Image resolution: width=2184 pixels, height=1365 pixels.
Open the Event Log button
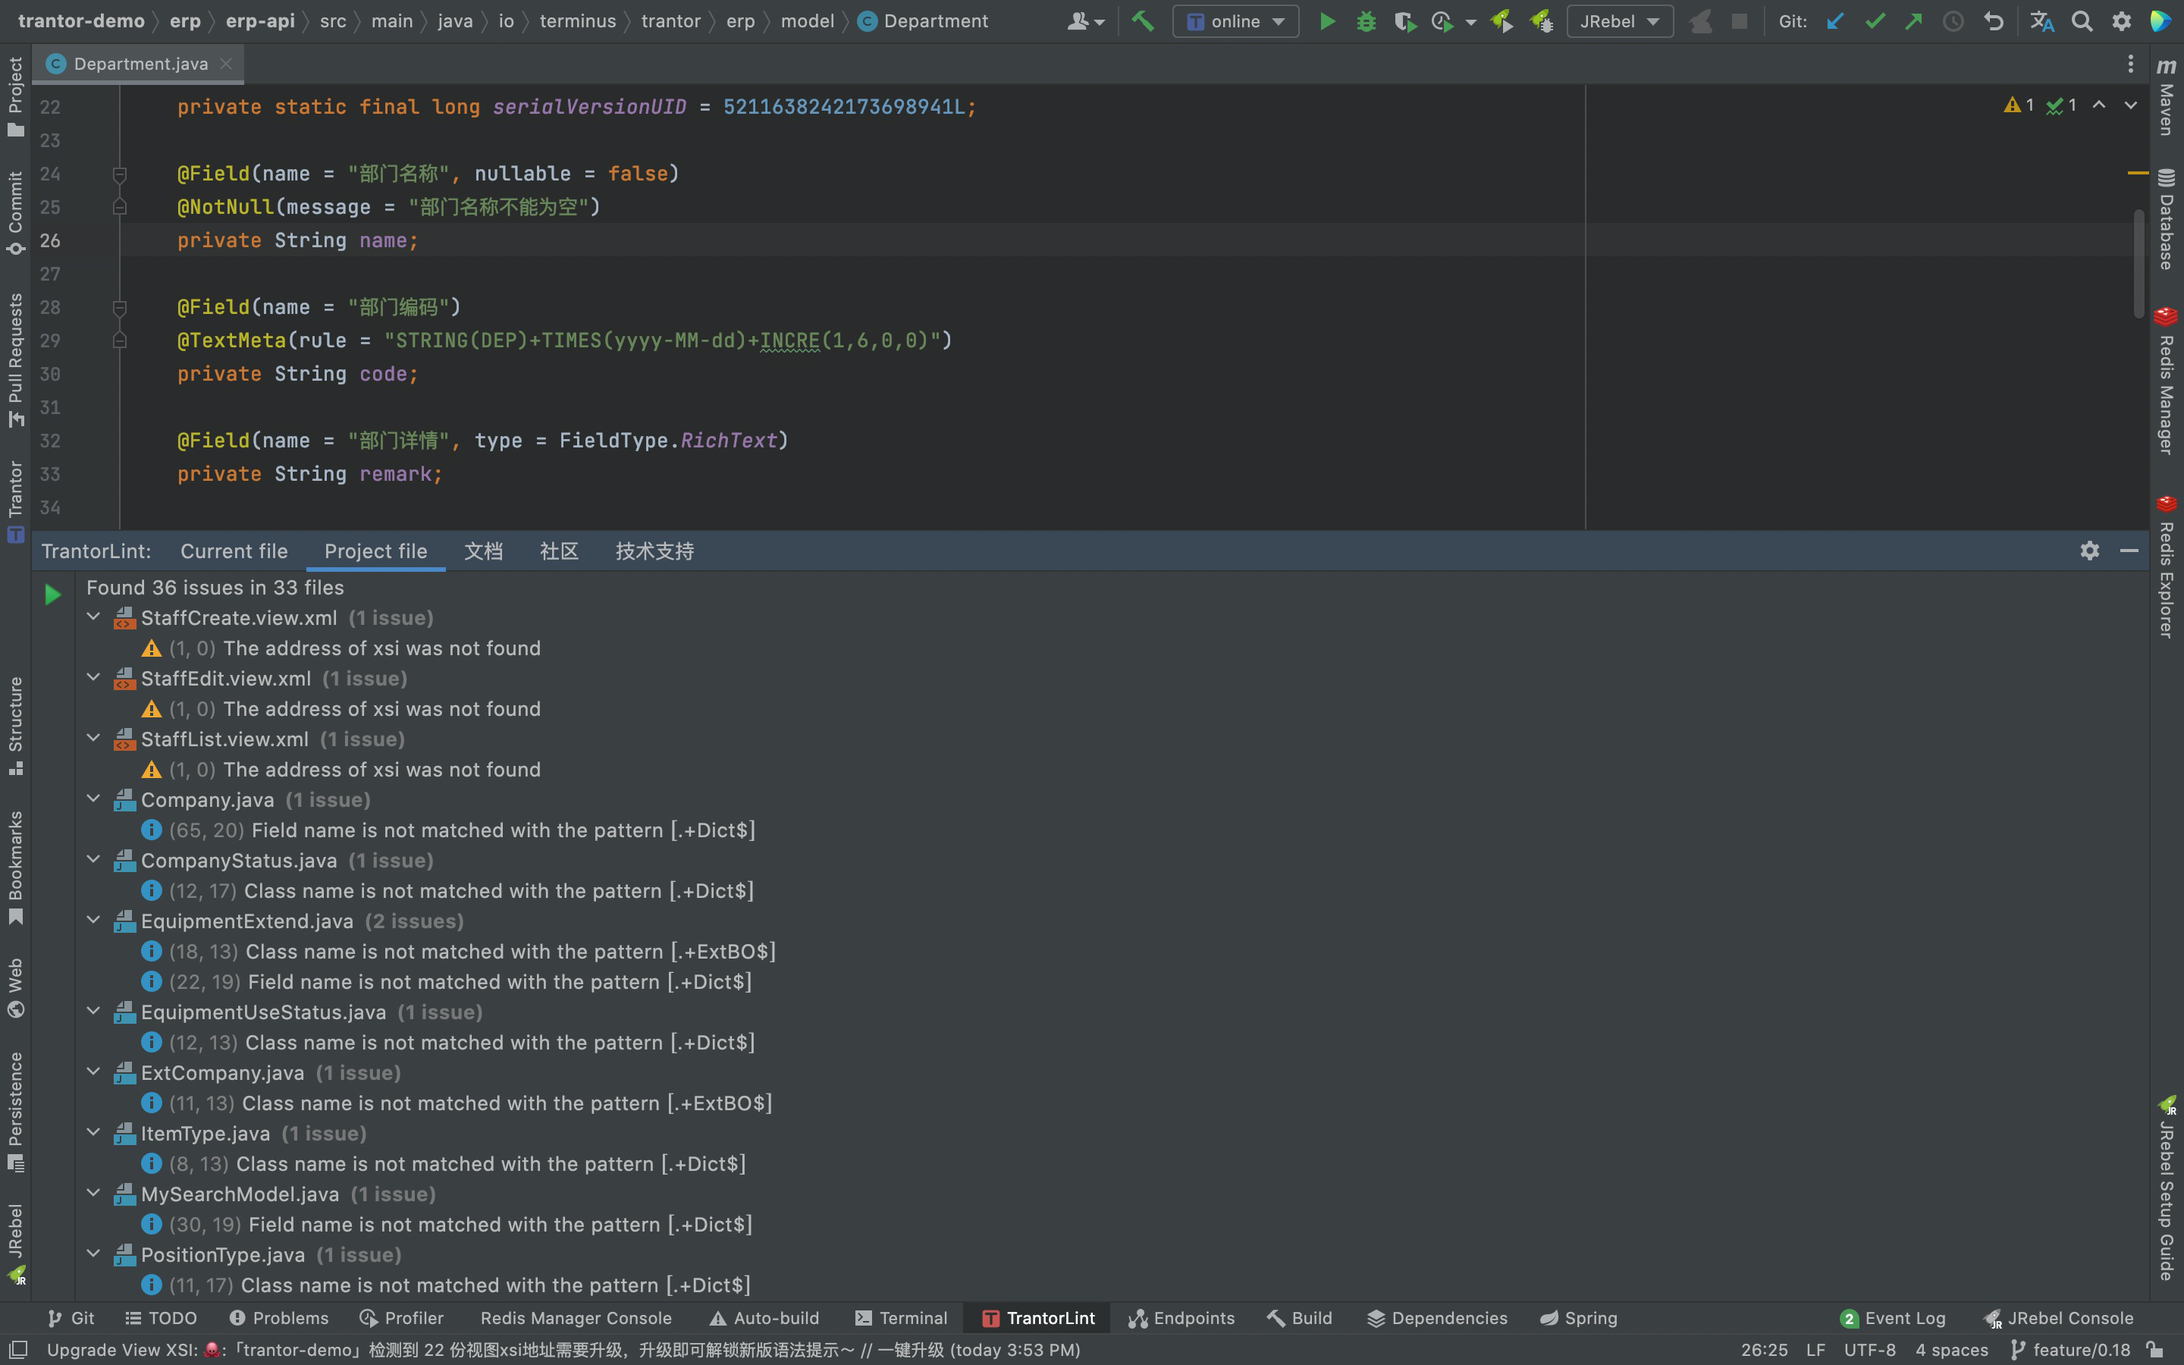(1893, 1318)
